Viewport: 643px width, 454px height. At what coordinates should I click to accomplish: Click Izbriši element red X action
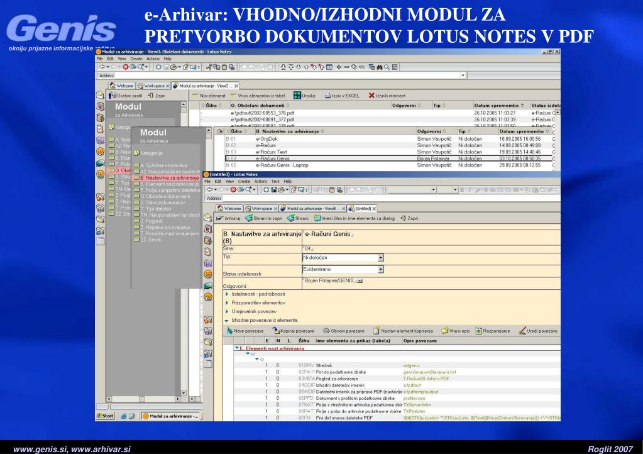(x=387, y=96)
